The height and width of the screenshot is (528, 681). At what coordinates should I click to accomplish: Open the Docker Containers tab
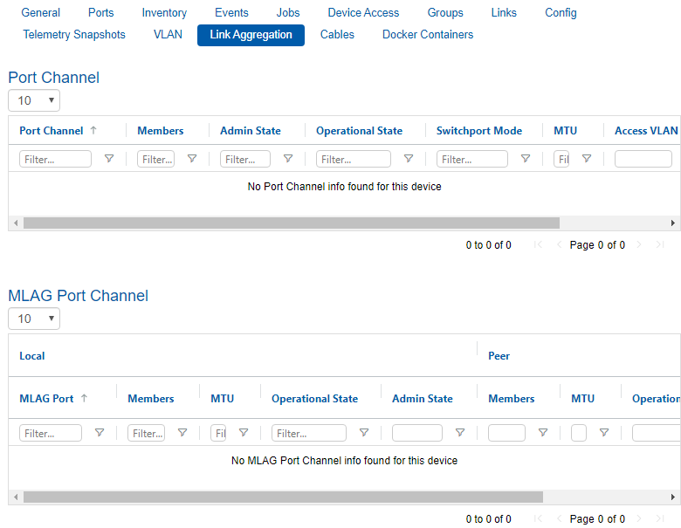coord(428,35)
